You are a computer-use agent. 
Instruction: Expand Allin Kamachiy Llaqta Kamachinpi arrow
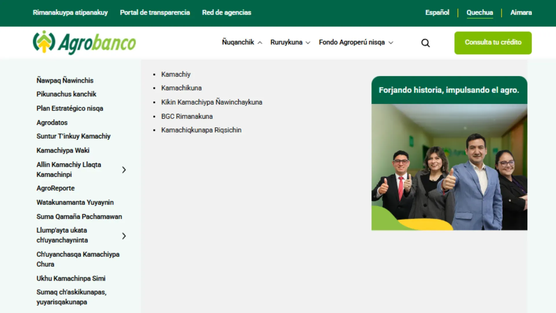click(124, 170)
